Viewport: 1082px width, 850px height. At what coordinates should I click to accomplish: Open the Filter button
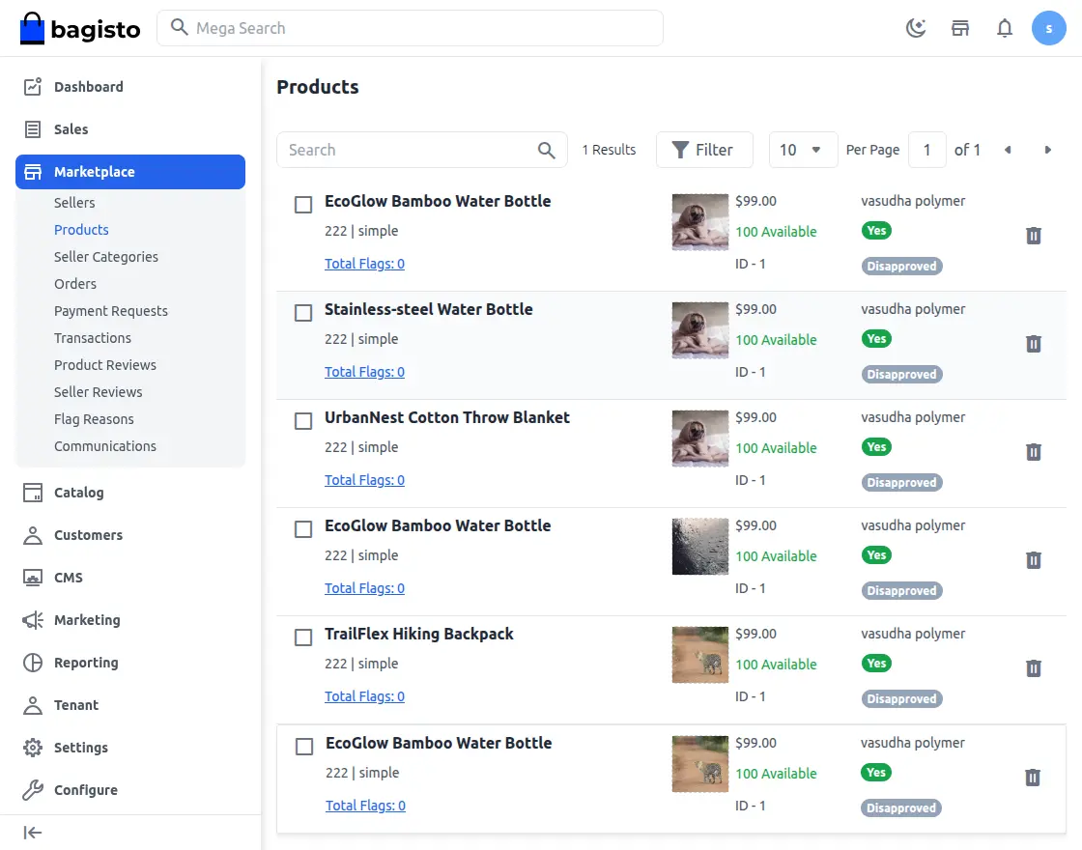[704, 150]
